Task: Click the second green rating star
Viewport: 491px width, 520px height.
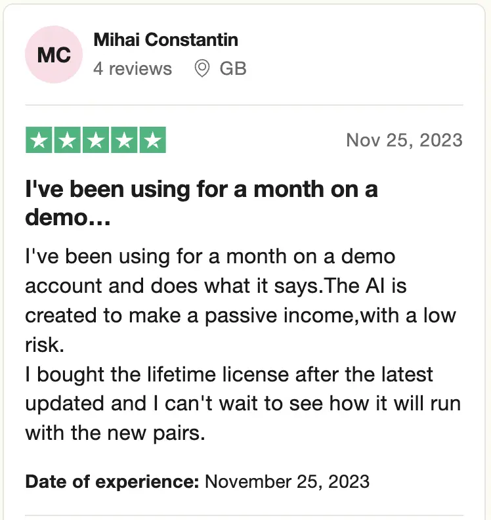Action: coord(67,141)
